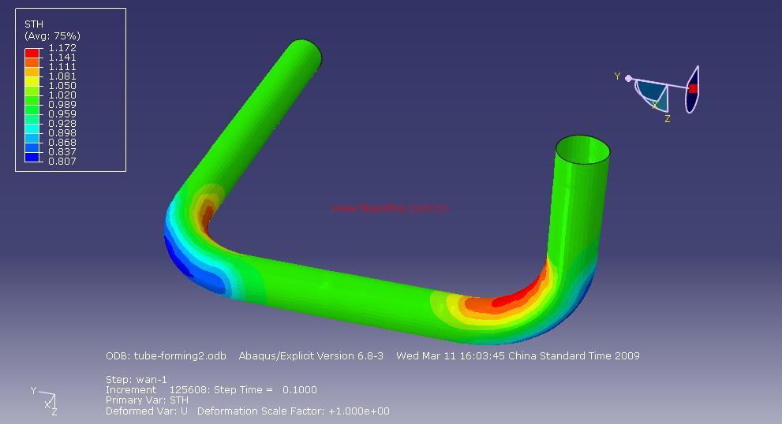Screen dimensions: 782x424
Task: Click the Deformation Scale Factor text
Action: tap(293, 411)
